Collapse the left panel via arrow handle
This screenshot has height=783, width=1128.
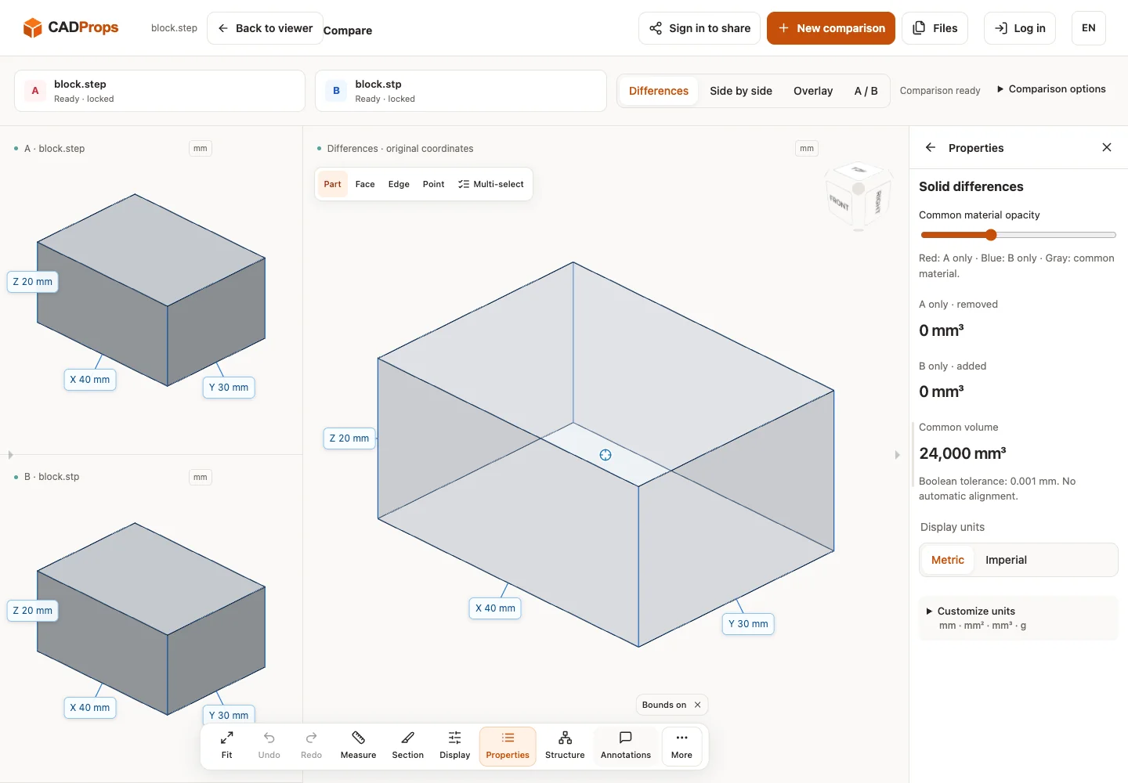[10, 455]
